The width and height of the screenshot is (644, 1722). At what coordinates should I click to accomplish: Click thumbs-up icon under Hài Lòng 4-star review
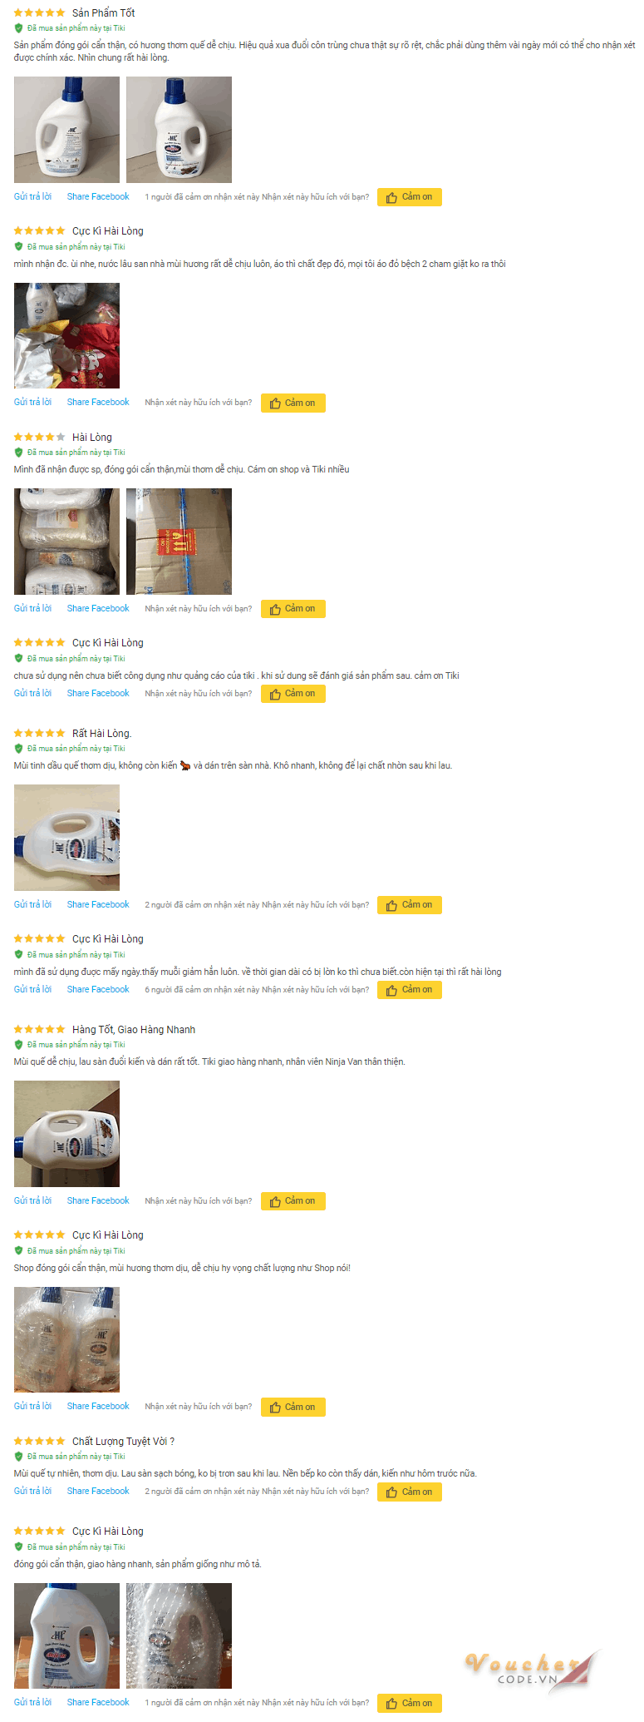[275, 610]
